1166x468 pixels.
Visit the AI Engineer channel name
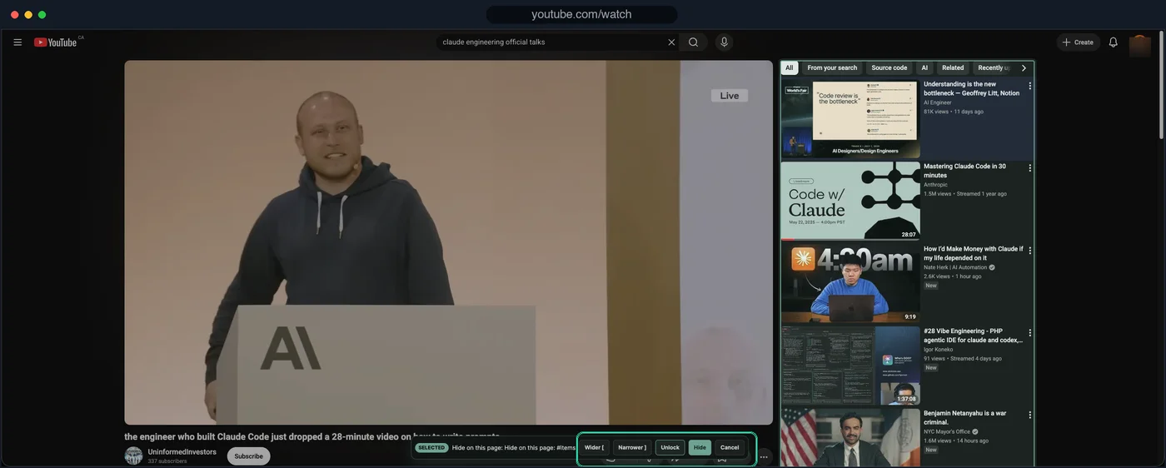tap(938, 102)
